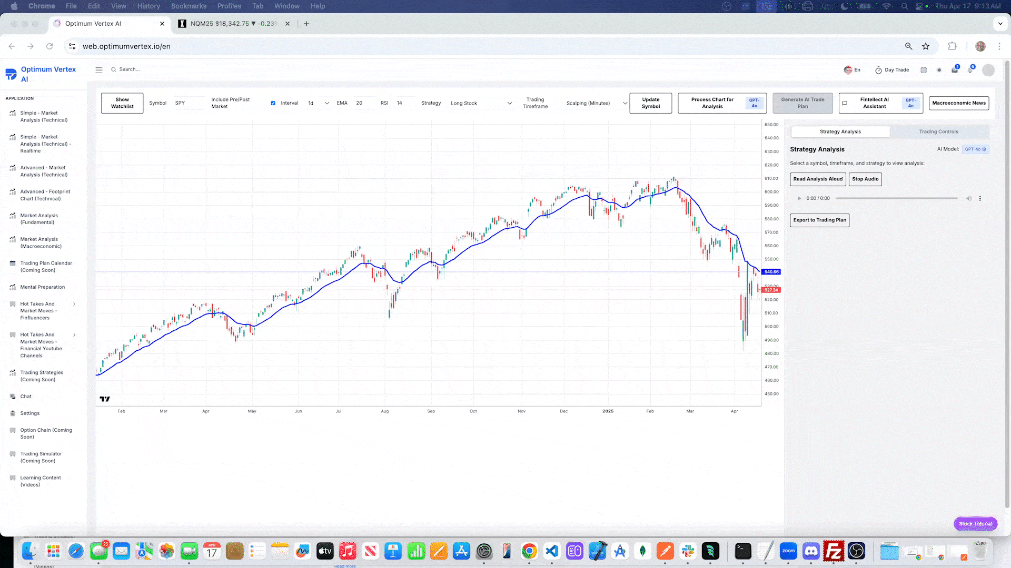Toggle the light/dark theme sun icon
The image size is (1011, 568).
(939, 70)
